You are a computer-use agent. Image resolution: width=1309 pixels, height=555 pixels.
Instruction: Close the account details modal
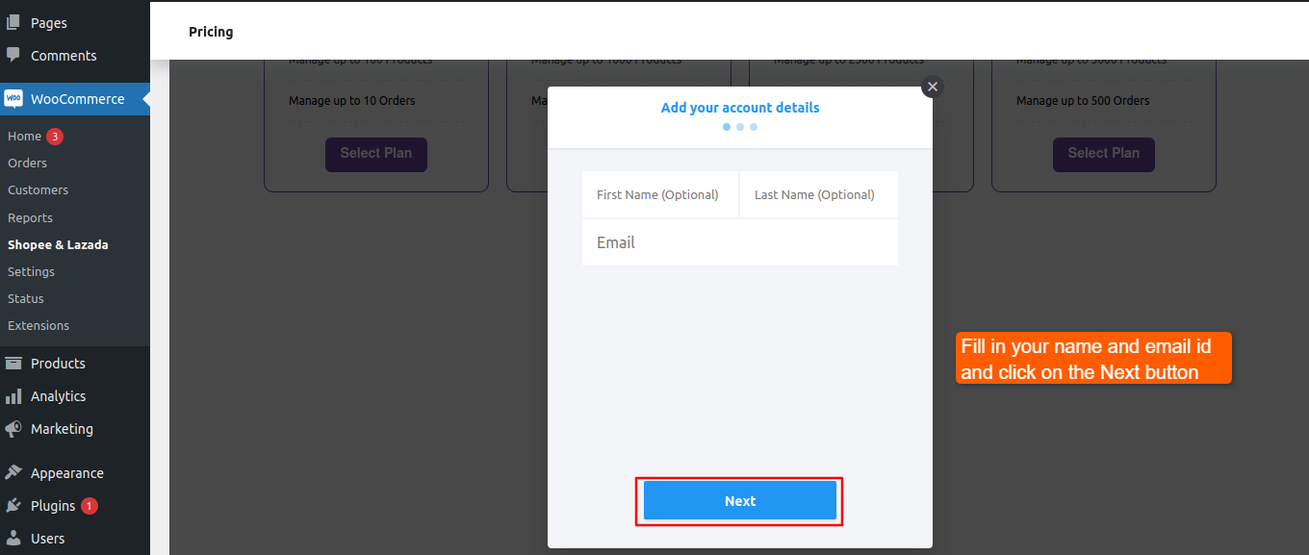[931, 87]
